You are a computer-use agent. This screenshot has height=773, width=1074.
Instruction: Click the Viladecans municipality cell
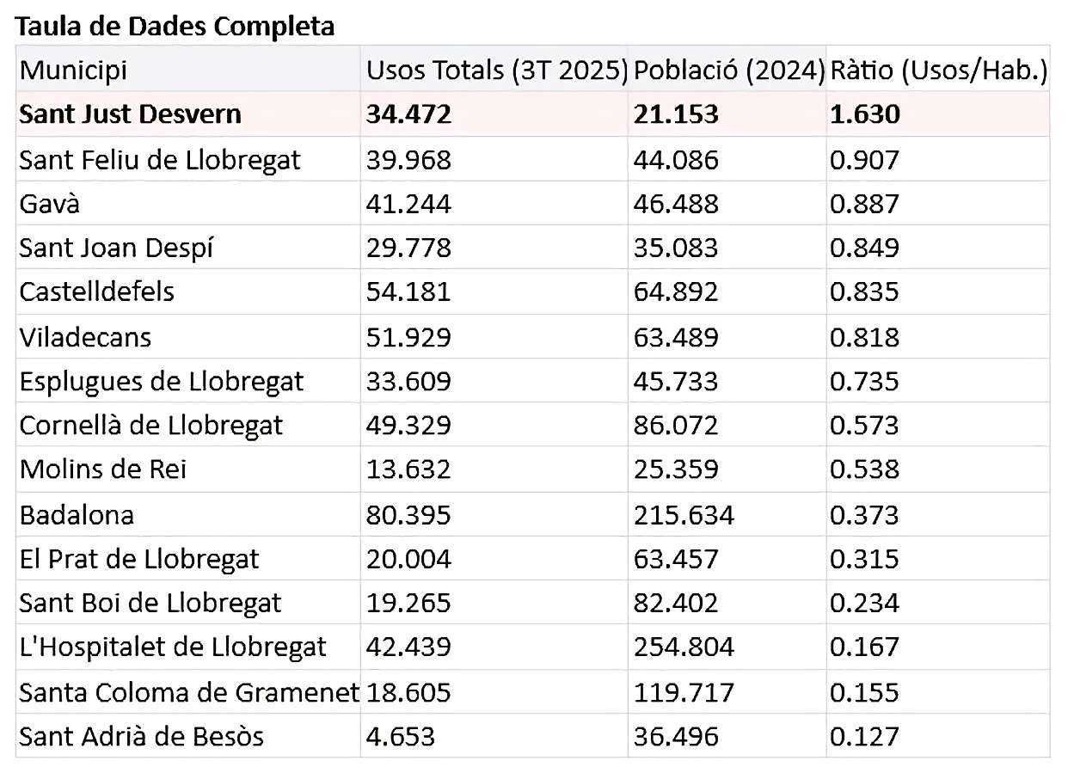(x=85, y=337)
